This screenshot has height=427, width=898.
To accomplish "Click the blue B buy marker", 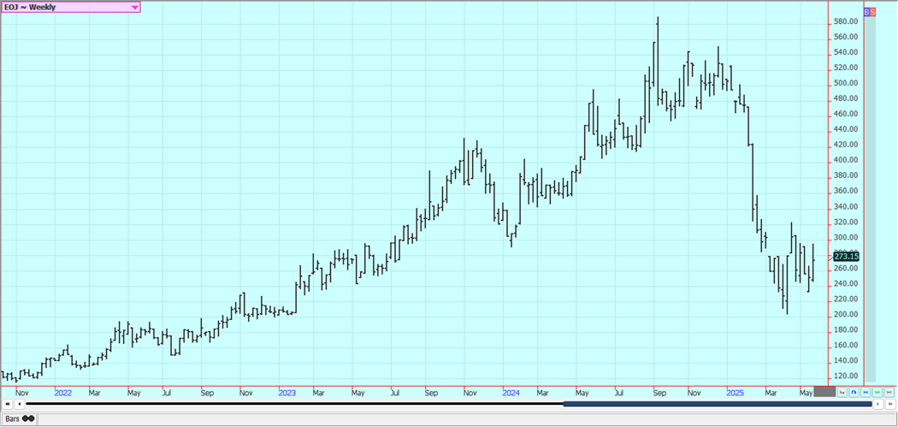I will click(866, 11).
